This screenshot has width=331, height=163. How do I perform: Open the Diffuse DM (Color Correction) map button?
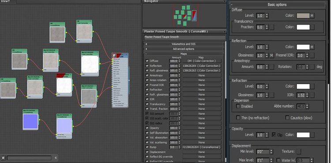pos(201,61)
